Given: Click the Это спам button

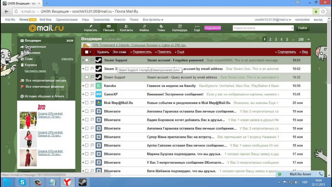Looking at the screenshot, I should pyautogui.click(x=119, y=52).
